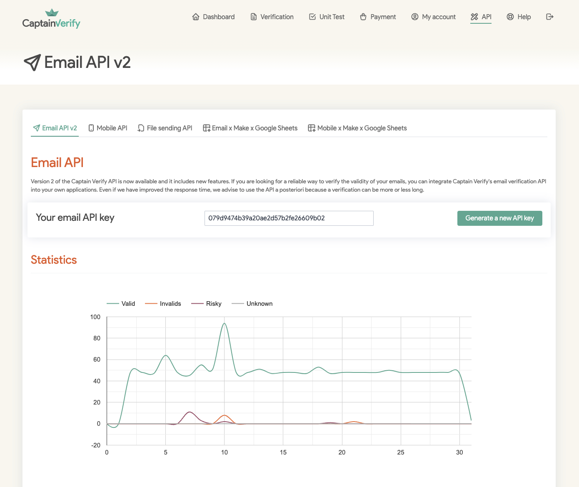Select the API menu item
The image size is (579, 487).
point(481,17)
